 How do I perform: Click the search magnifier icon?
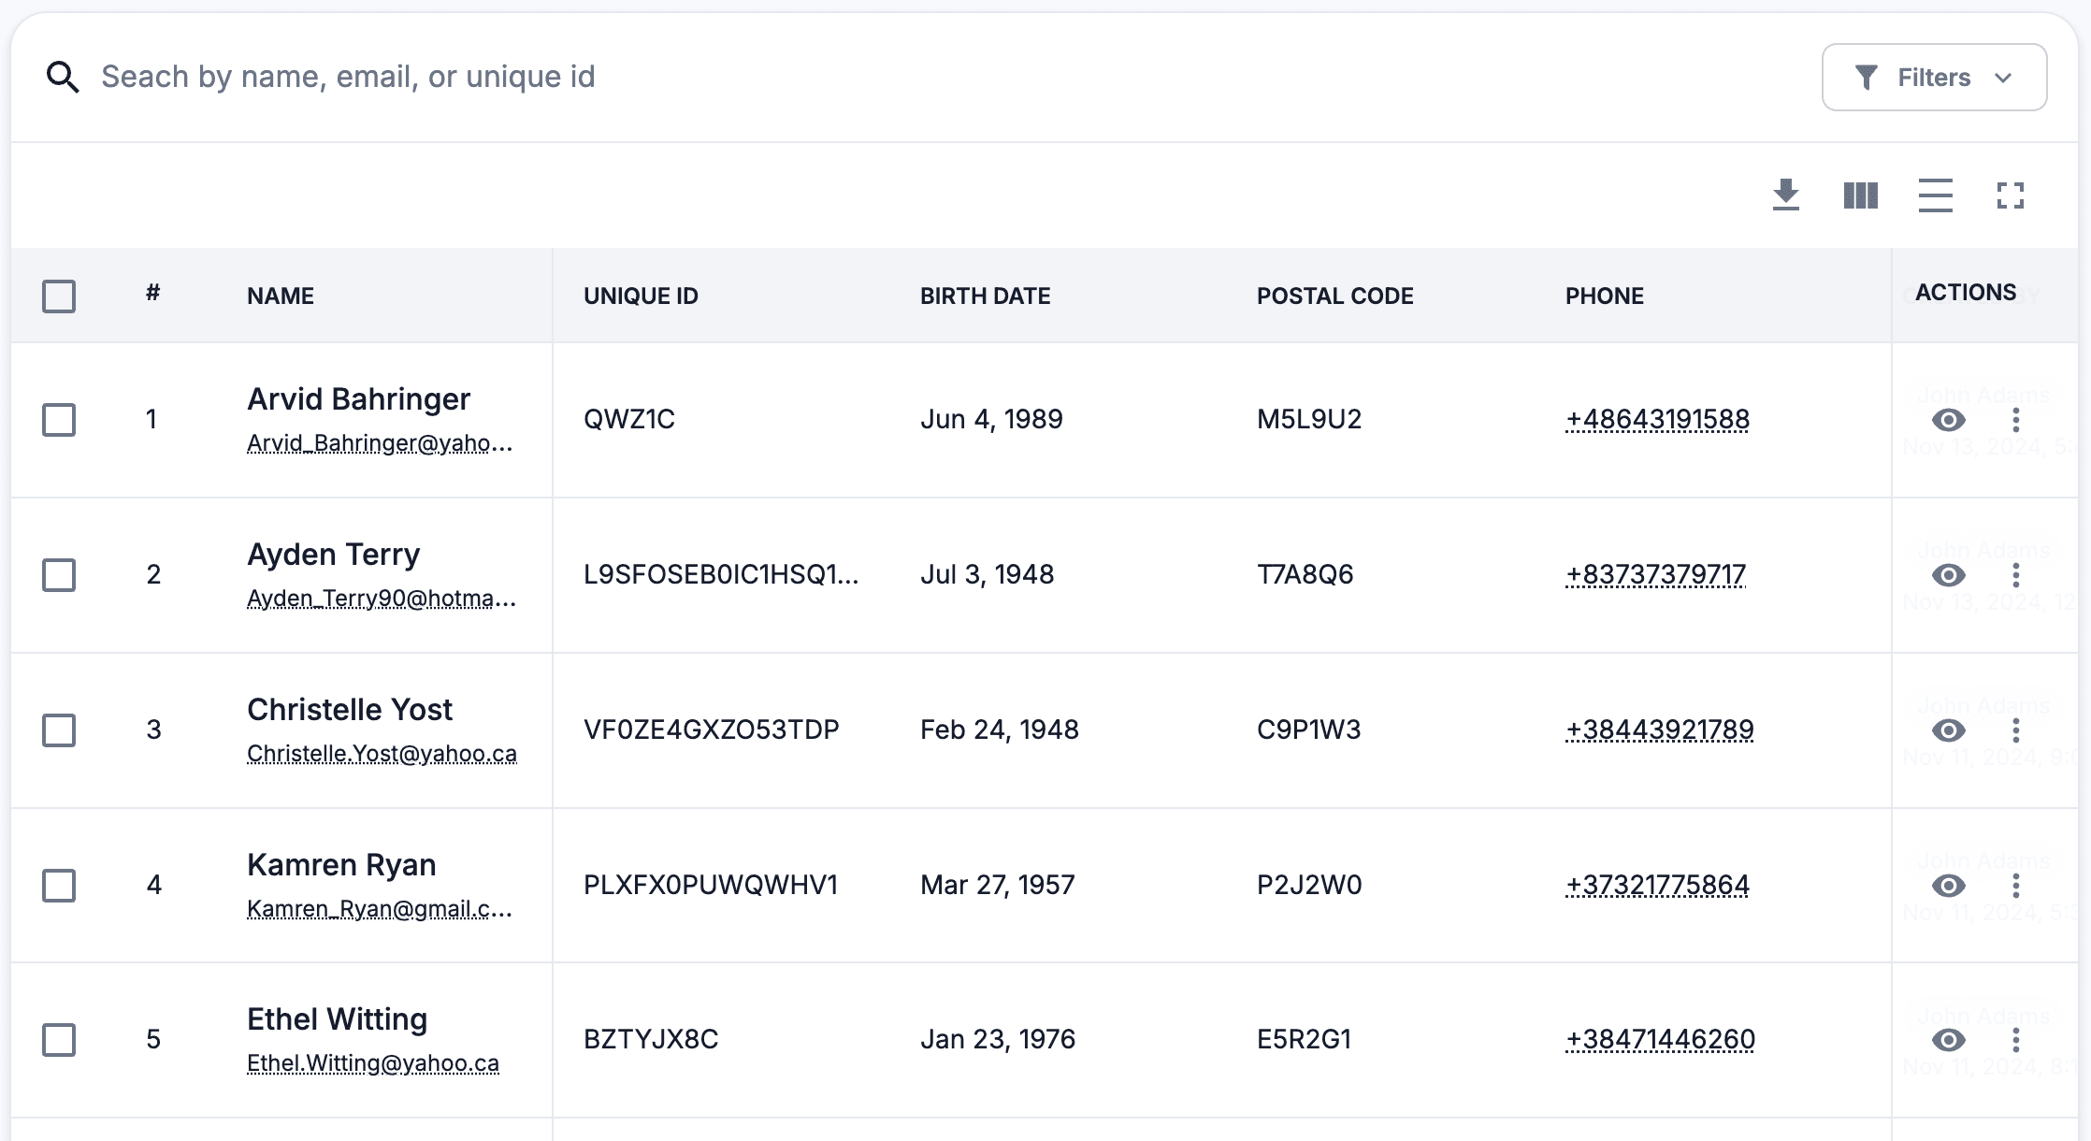click(63, 77)
